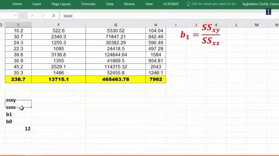Click the formula bar showing ssxx
This screenshot has height=156, width=279.
click(169, 16)
